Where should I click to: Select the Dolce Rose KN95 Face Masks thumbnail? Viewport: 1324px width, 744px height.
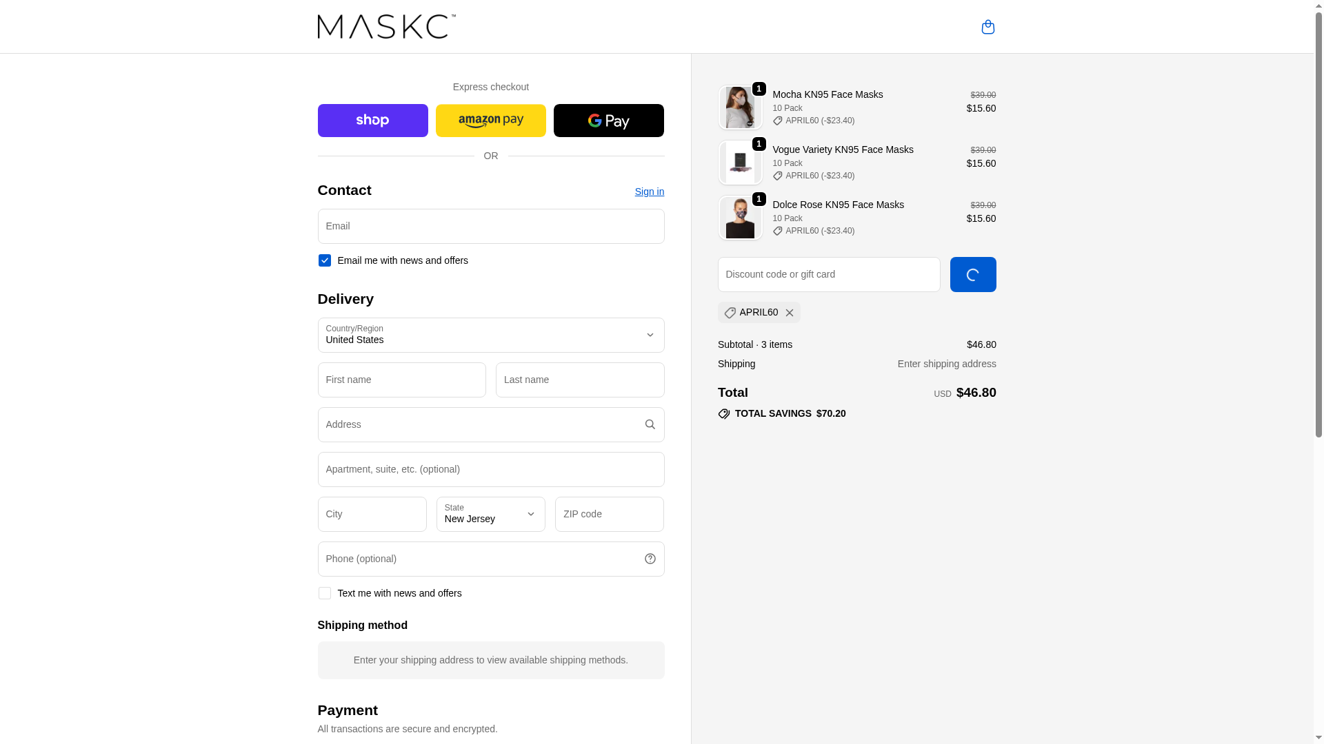[740, 218]
